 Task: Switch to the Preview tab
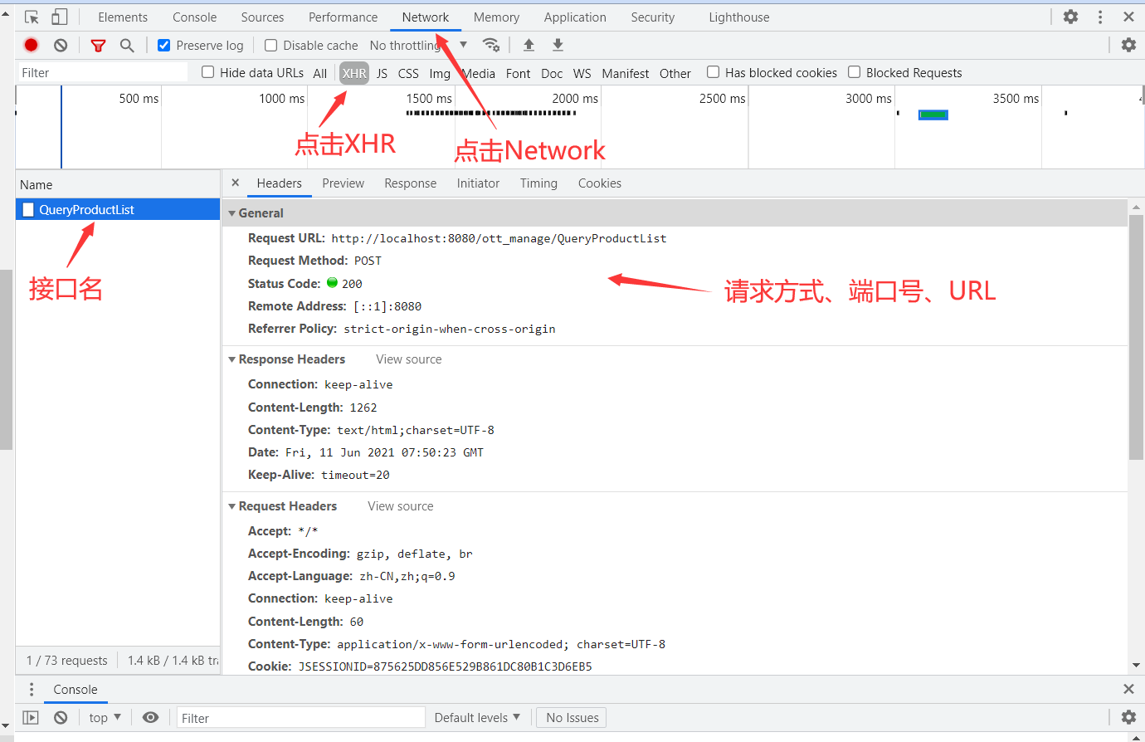click(x=343, y=183)
